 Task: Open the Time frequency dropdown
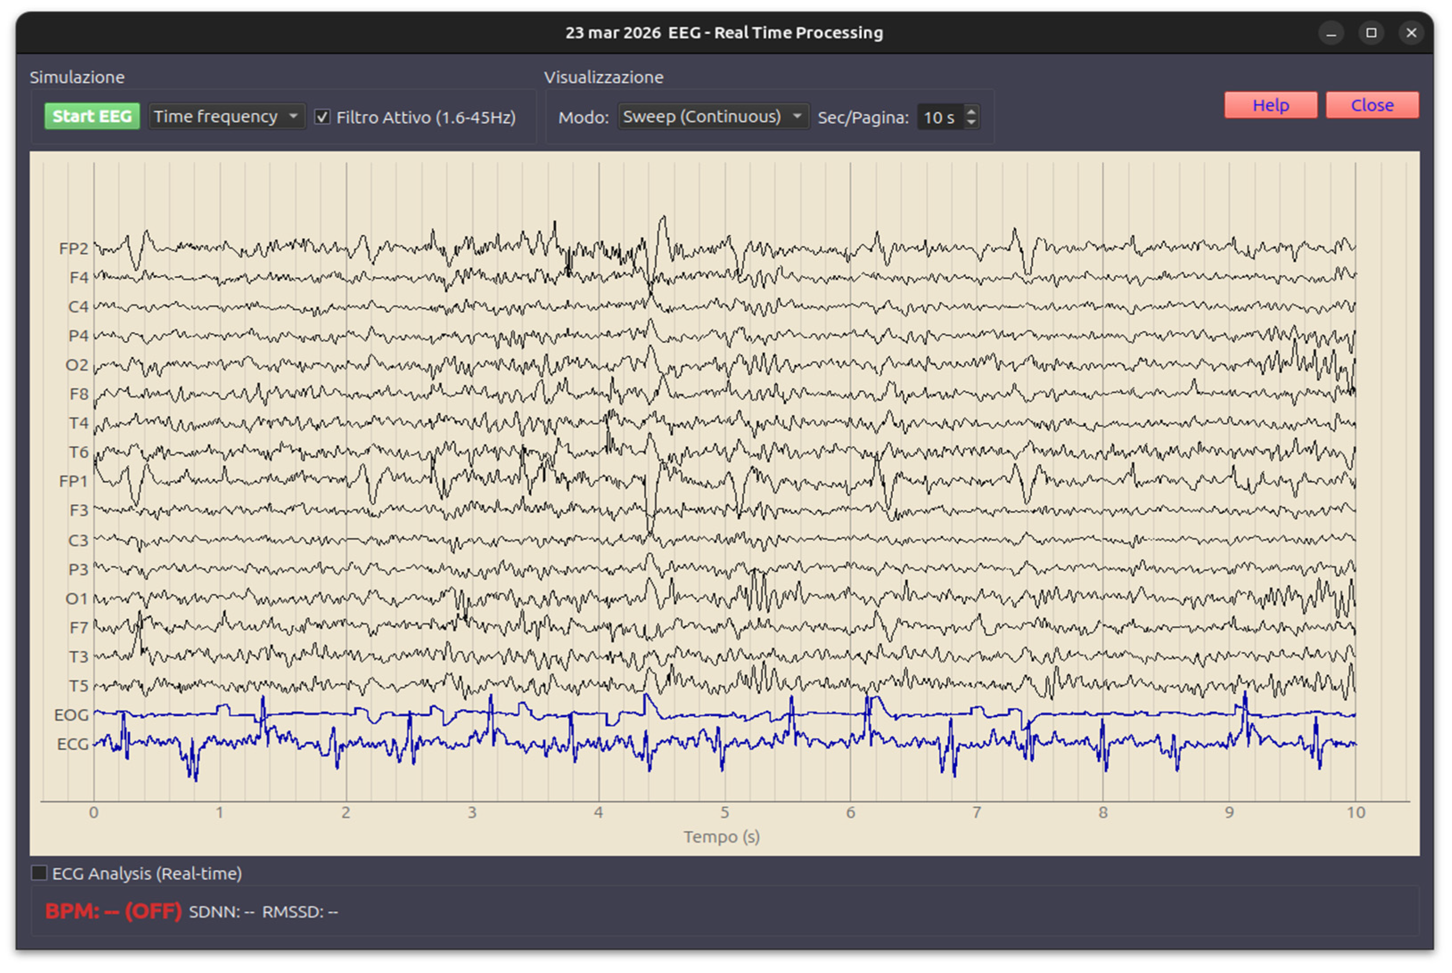(x=227, y=117)
